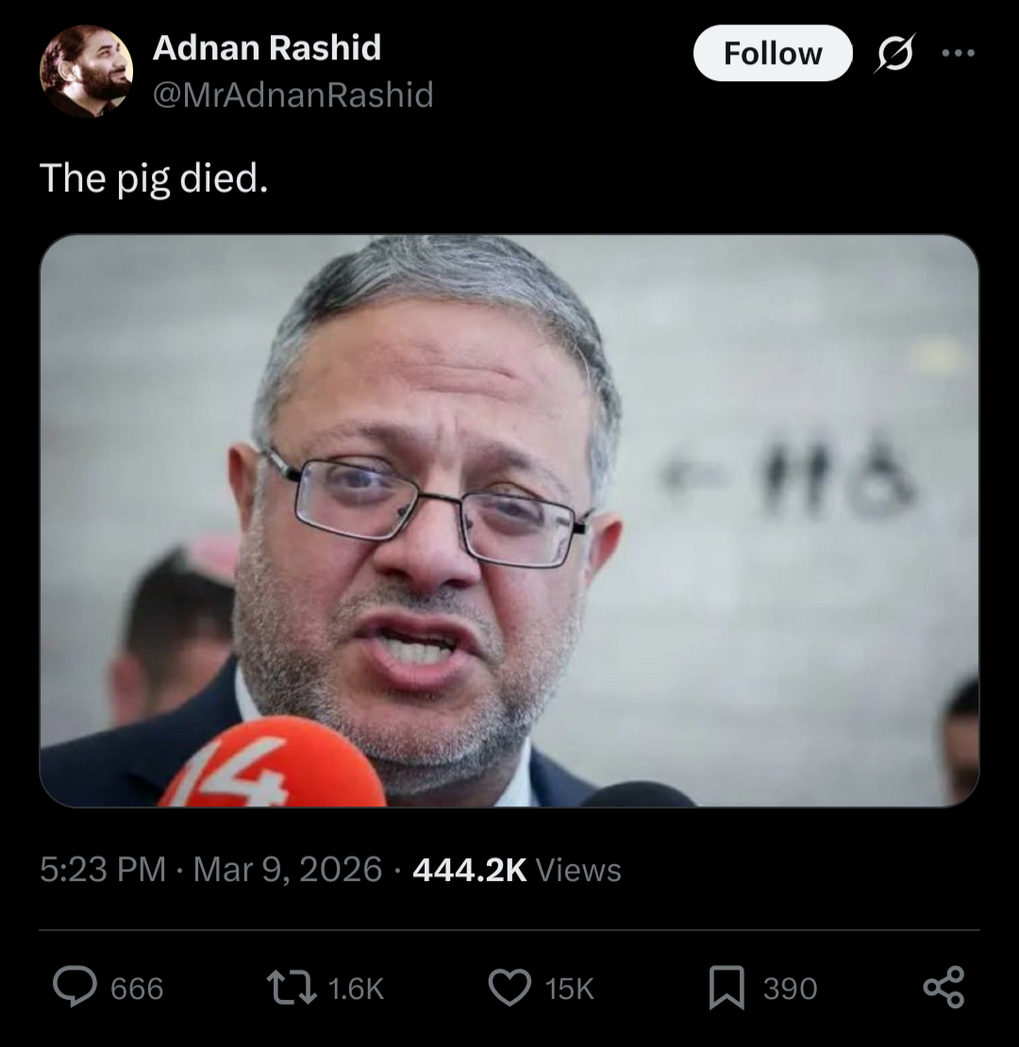1019x1047 pixels.
Task: Open the @MrAdnanRashid handle link
Action: click(292, 94)
